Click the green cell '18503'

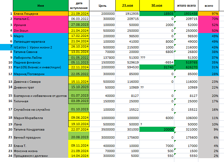pos(157,13)
